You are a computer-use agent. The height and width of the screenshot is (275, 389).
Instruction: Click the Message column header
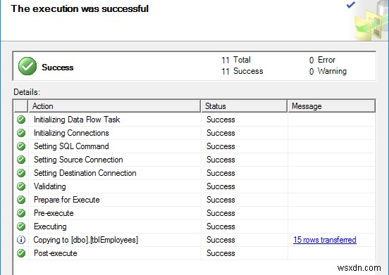(x=332, y=106)
